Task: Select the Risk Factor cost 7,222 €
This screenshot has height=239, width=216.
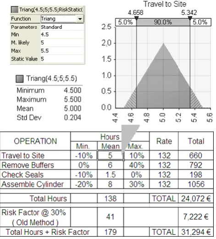Action: [196, 217]
